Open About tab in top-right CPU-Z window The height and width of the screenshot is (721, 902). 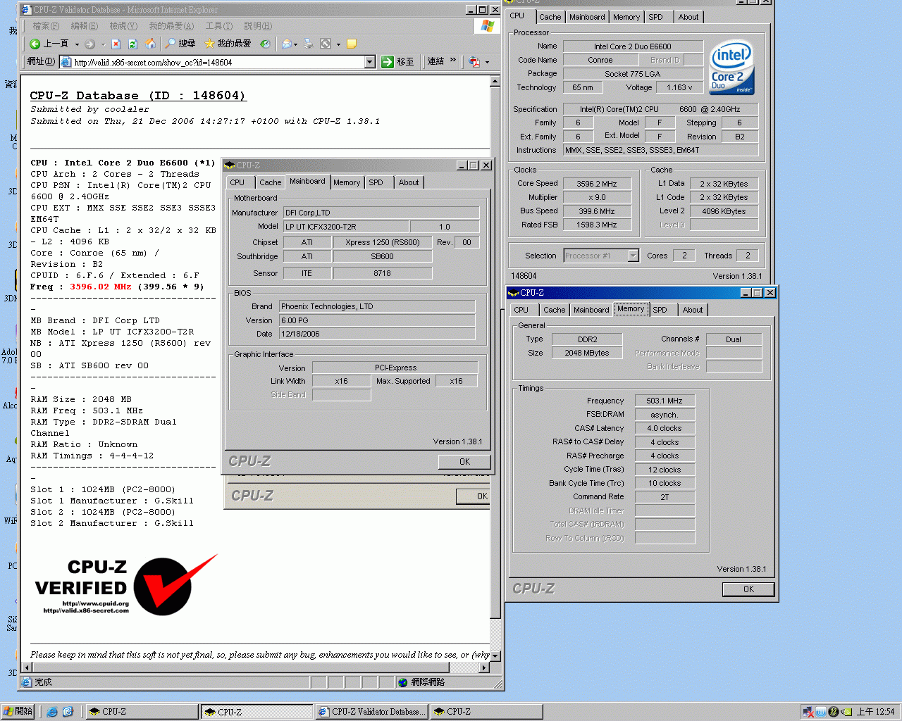(x=688, y=17)
